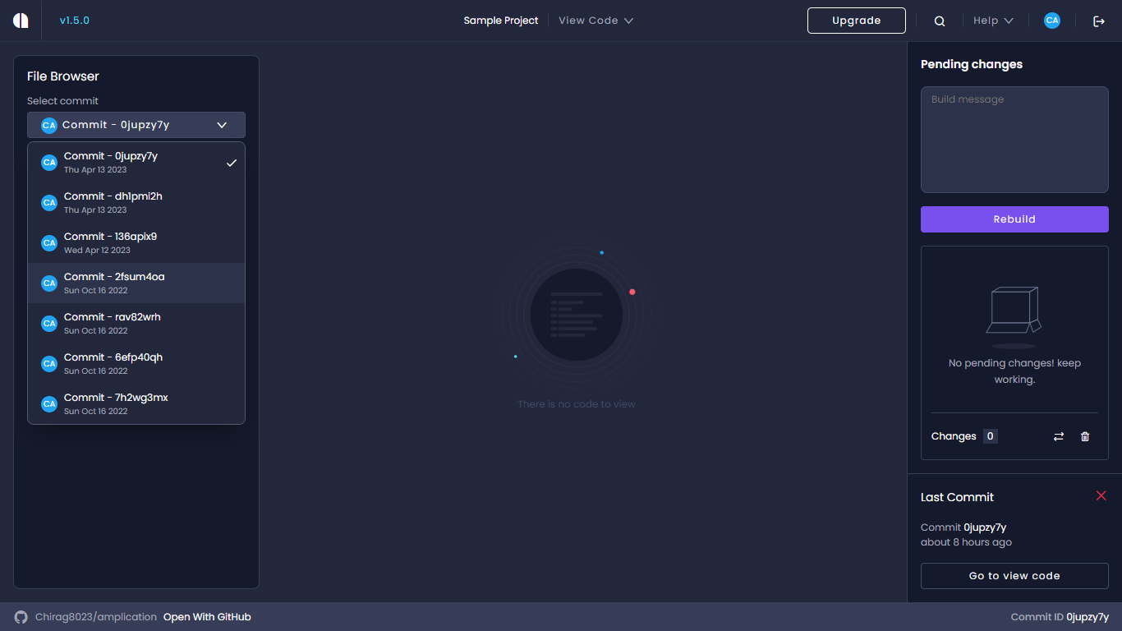1122x631 pixels.
Task: Click the Sample Project menu item
Action: click(x=501, y=20)
